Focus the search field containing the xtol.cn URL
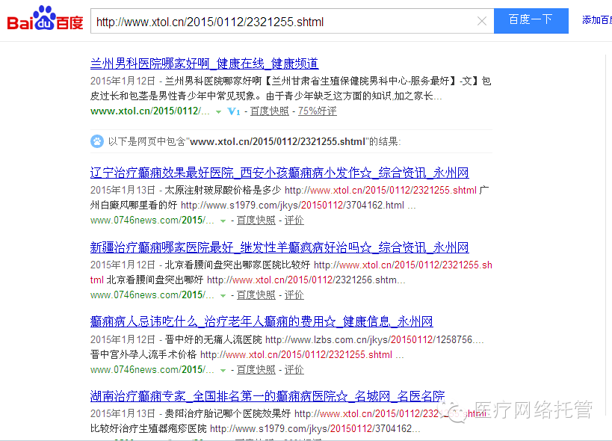612x441 pixels. pos(292,21)
